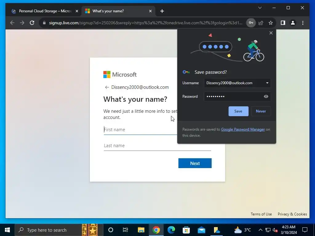
Task: Expand the Username dropdown arrow
Action: coord(267,83)
